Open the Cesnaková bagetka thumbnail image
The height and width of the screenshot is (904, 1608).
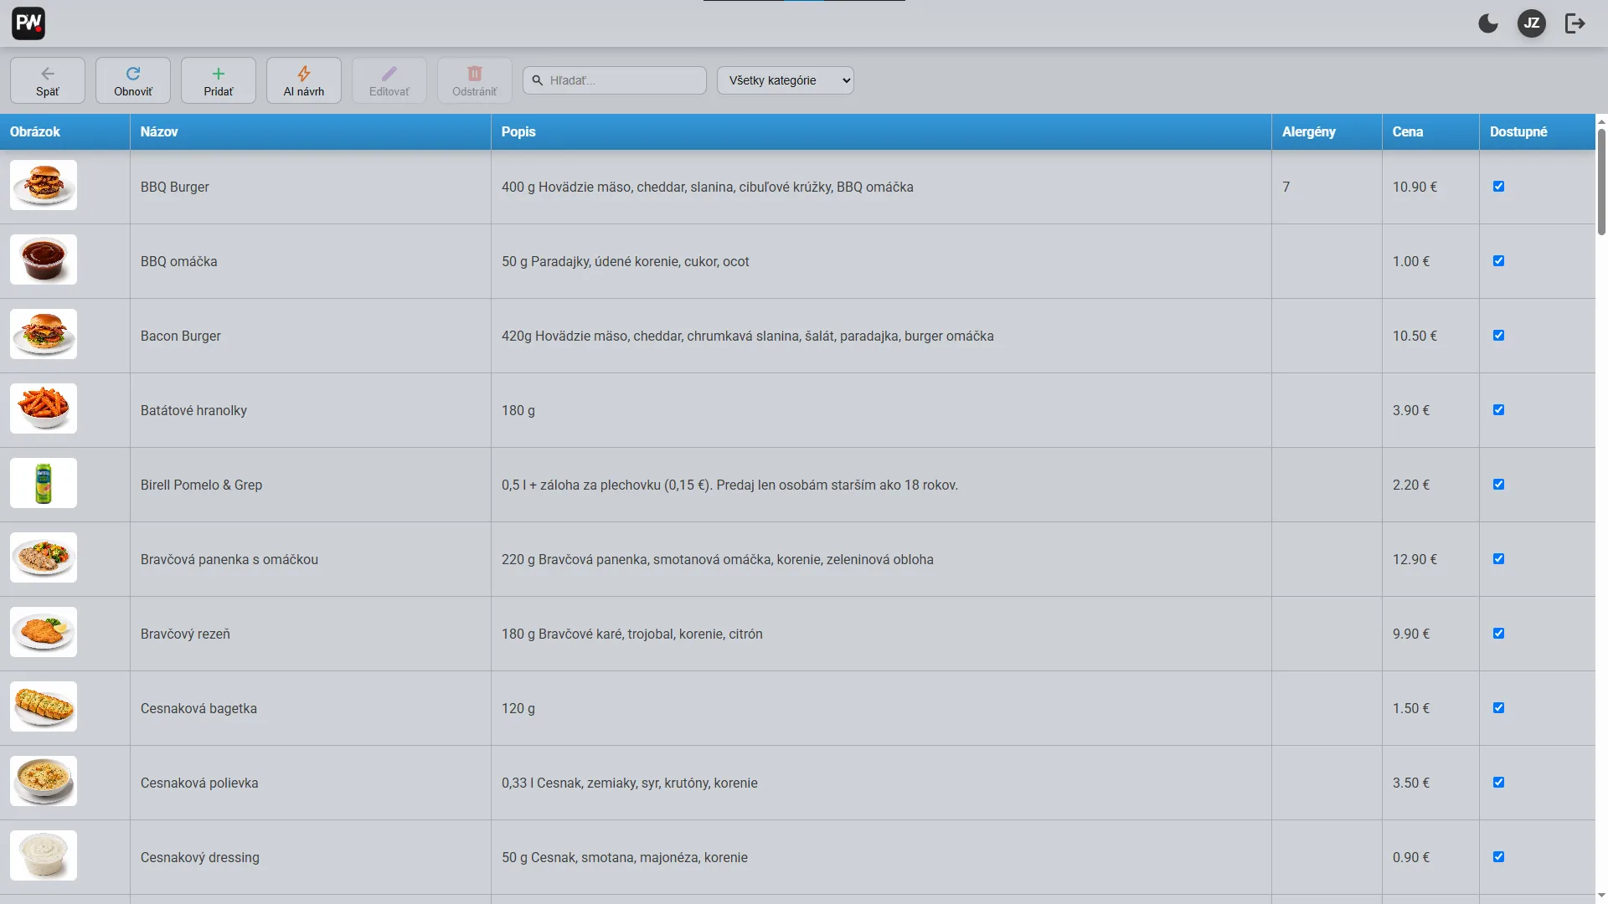click(x=44, y=706)
